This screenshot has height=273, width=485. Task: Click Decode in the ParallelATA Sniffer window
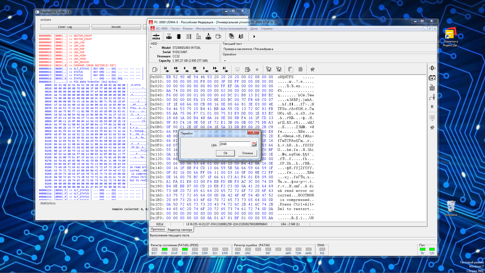tap(116, 27)
